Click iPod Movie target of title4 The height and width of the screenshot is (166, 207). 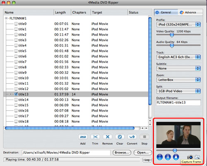[100, 46]
